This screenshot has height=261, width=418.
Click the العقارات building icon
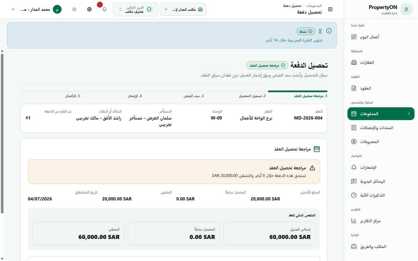coord(354,62)
